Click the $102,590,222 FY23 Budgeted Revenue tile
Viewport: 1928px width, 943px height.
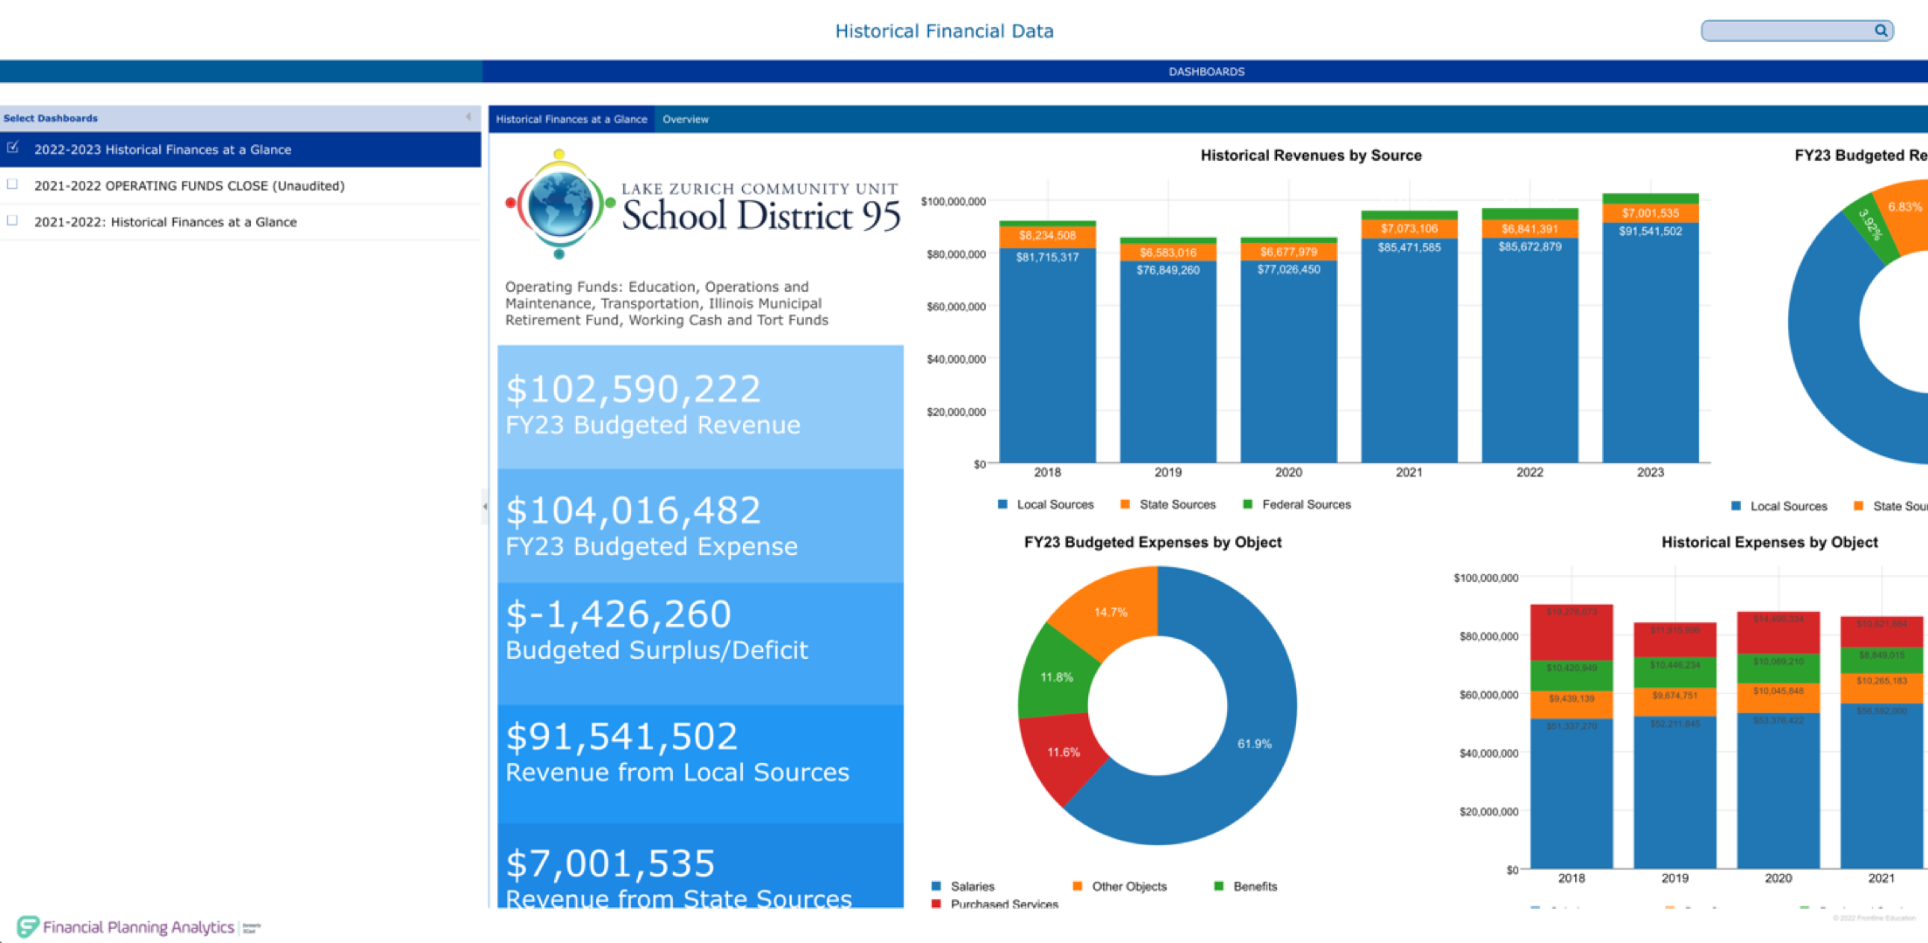[x=700, y=406]
